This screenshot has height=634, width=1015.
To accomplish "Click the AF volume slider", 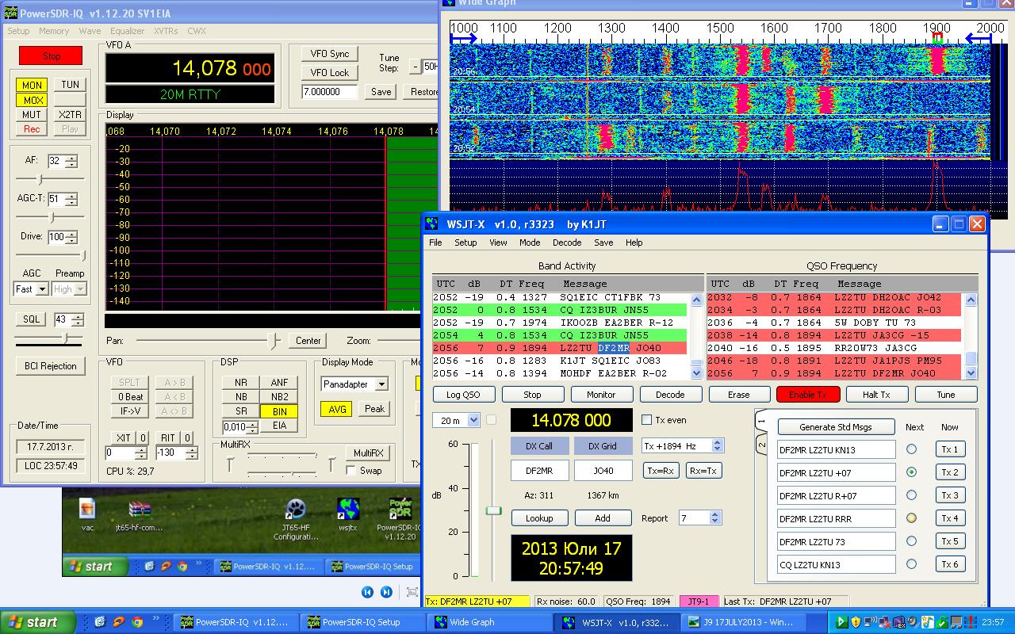I will click(x=40, y=180).
